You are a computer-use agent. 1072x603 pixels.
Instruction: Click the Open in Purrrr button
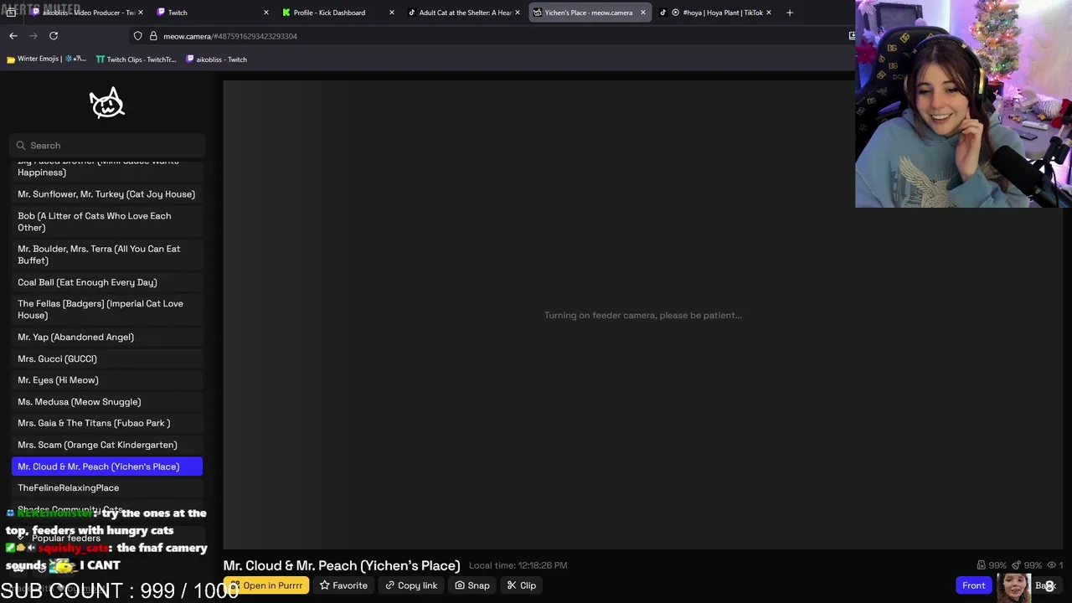266,585
